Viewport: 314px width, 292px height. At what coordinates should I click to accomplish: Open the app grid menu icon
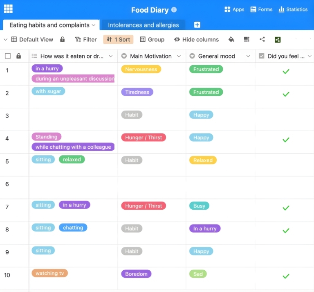pos(8,9)
